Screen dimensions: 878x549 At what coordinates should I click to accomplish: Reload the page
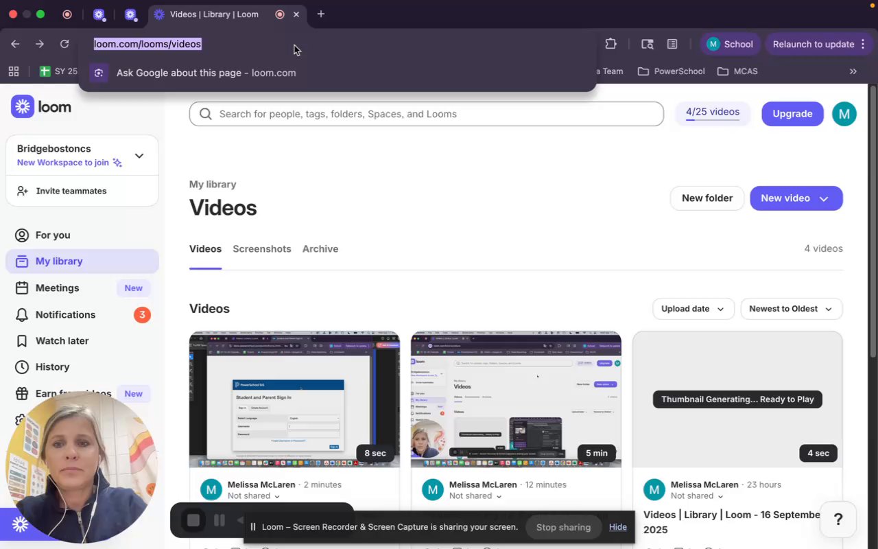pos(64,44)
